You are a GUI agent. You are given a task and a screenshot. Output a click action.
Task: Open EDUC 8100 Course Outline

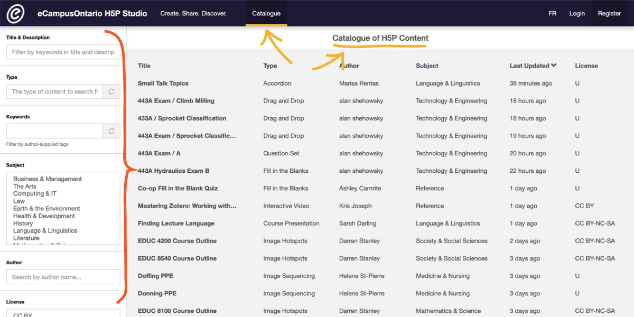tap(177, 311)
